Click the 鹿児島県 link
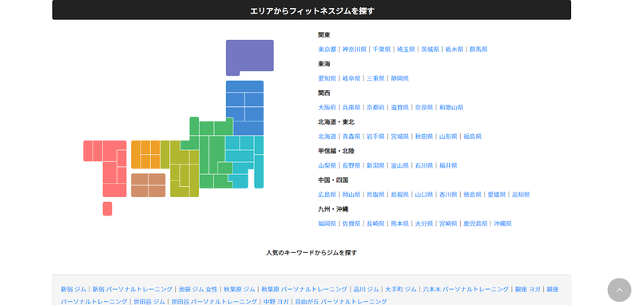Viewport: 639px width, 305px height. point(475,224)
